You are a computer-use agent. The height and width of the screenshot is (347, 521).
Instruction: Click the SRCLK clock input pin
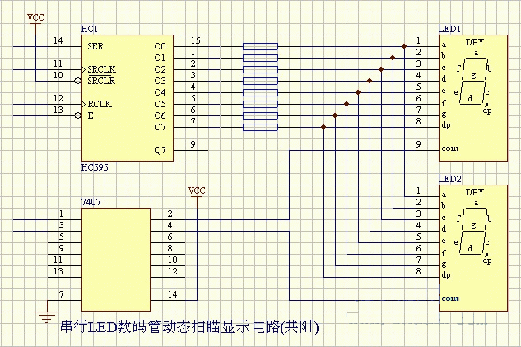(x=101, y=69)
